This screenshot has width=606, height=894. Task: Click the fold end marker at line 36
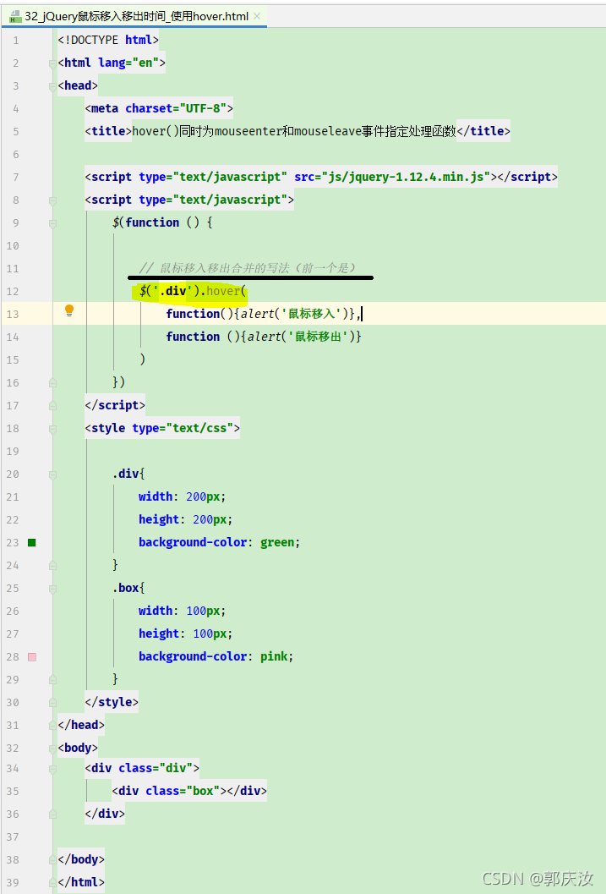(52, 814)
